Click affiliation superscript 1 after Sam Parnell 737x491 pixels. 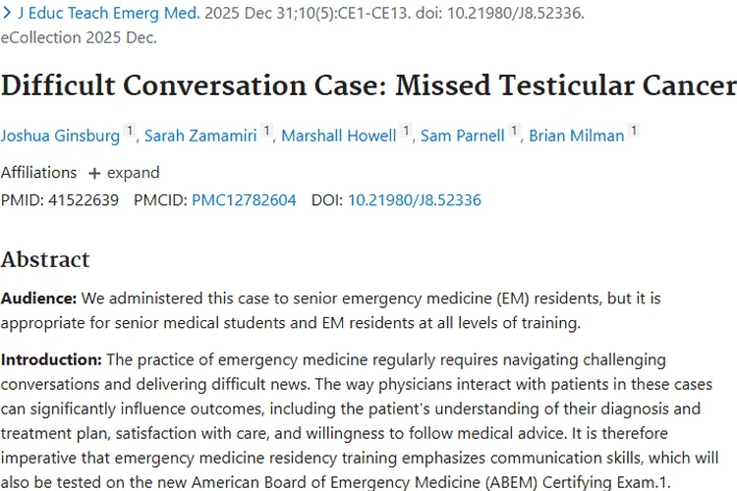tap(514, 131)
